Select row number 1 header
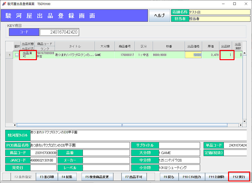The image size is (252, 183). click(x=9, y=55)
